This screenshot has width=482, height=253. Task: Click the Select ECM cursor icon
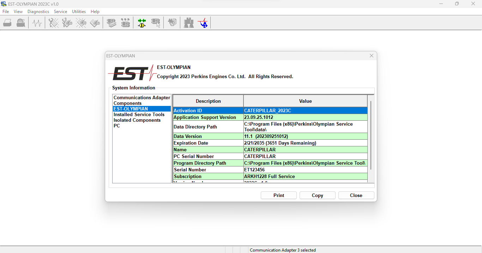pyautogui.click(x=156, y=23)
